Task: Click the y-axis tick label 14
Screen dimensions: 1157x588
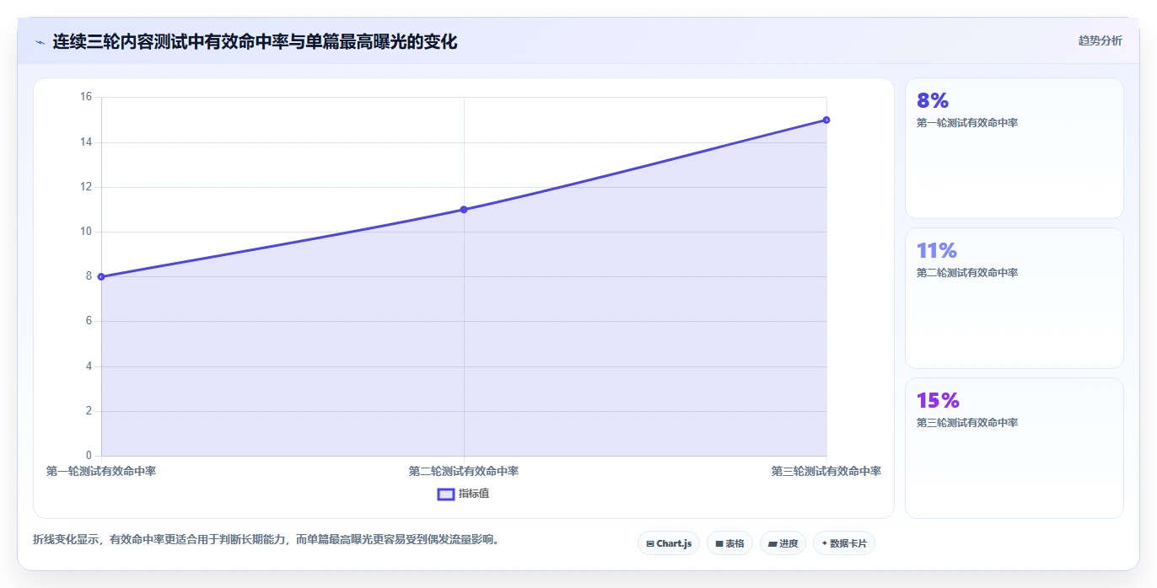Action: [x=86, y=142]
